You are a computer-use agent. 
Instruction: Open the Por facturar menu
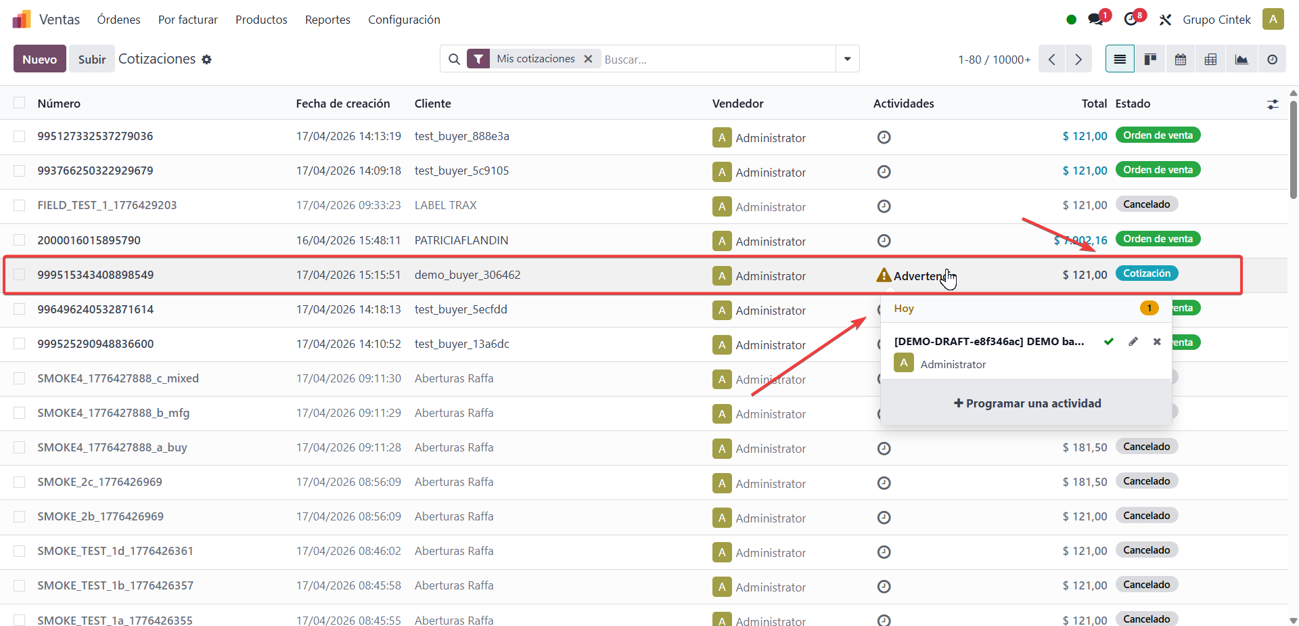[188, 20]
